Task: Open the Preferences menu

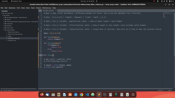Action: coord(47,8)
